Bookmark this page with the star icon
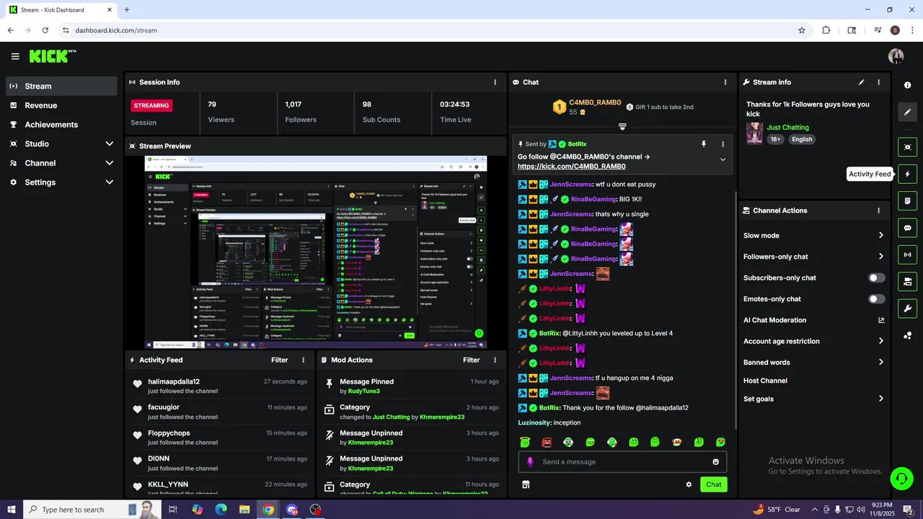This screenshot has height=519, width=923. (x=801, y=30)
